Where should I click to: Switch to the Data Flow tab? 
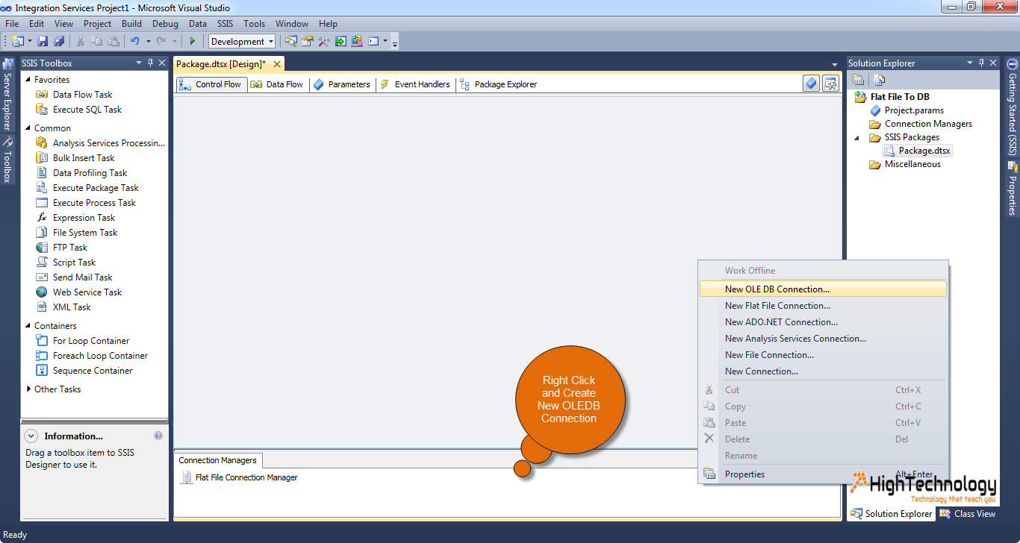pyautogui.click(x=276, y=84)
